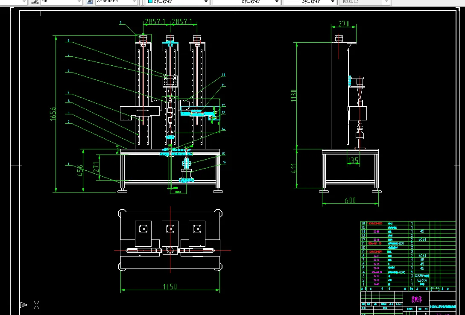
Task: Click balloon number 5 leader label
Action: [68, 93]
